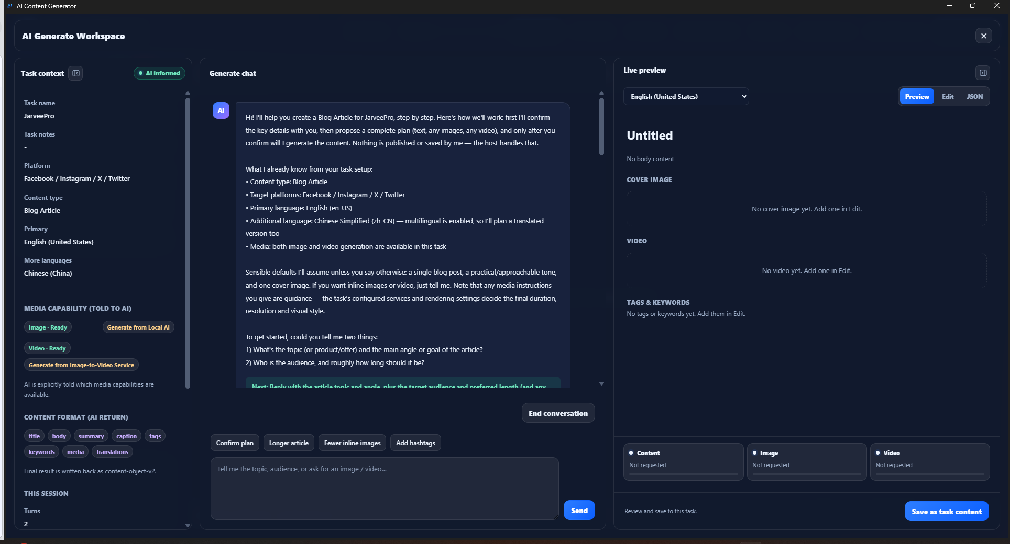
Task: Switch to the JSON tab
Action: pyautogui.click(x=974, y=96)
